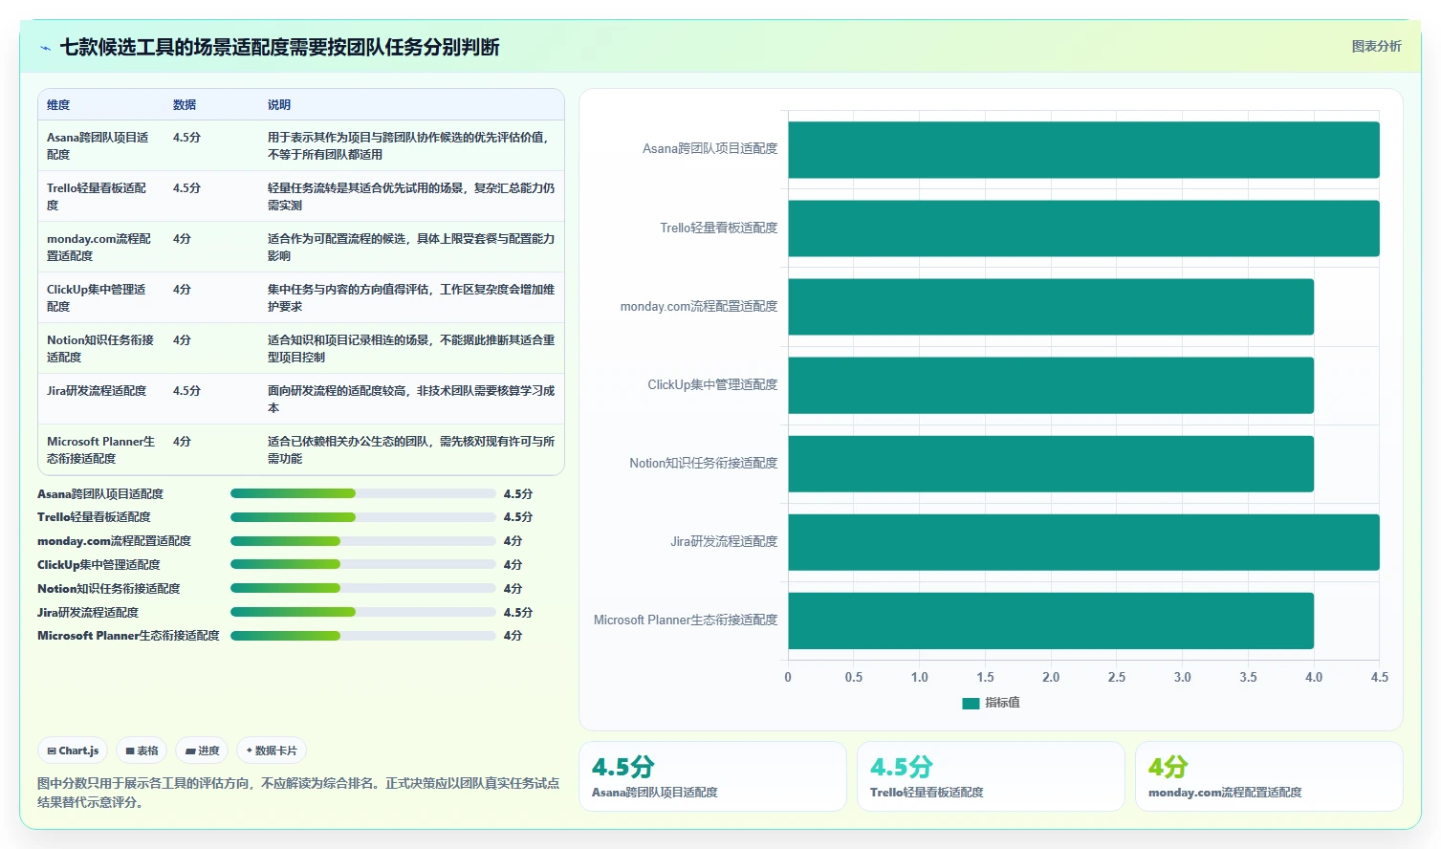1441x849 pixels.
Task: Click the 数据 column header
Action: click(x=185, y=105)
